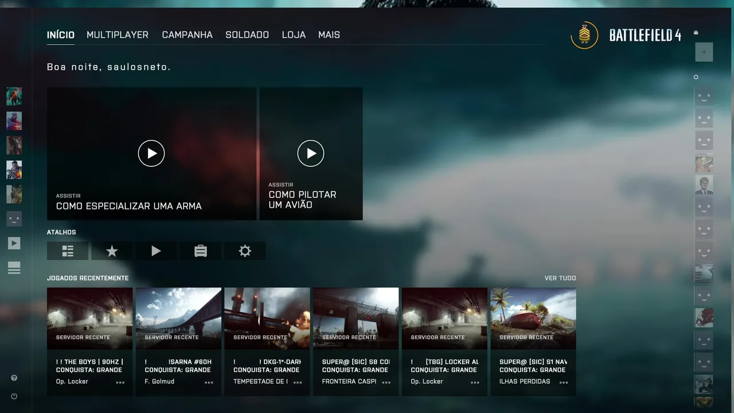Select the second game icon in left sidebar
Image resolution: width=734 pixels, height=413 pixels.
click(14, 121)
